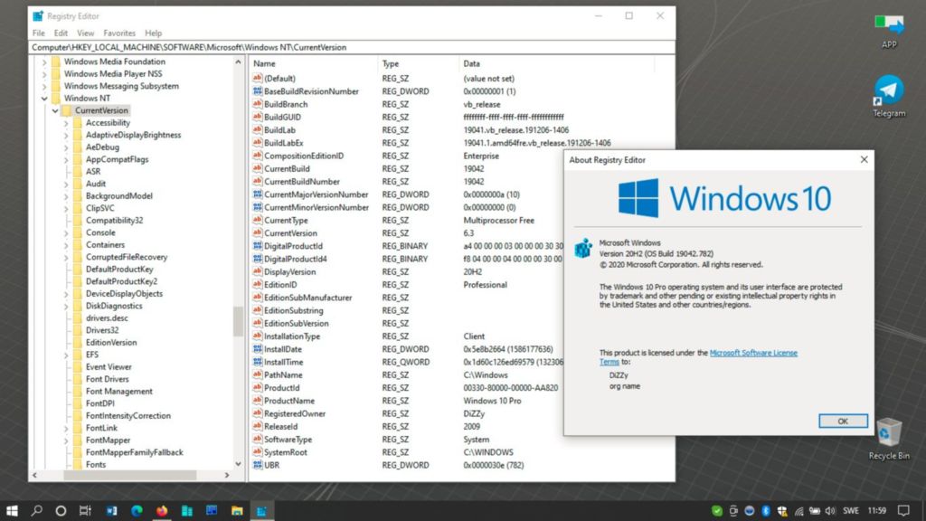Viewport: 926px width, 521px height.
Task: Click the clock showing 11:59
Action: point(877,510)
